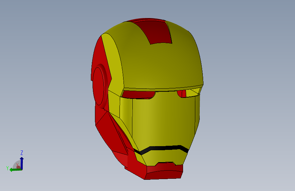Click the green Y axis arrow of the triad

[x=16, y=170]
